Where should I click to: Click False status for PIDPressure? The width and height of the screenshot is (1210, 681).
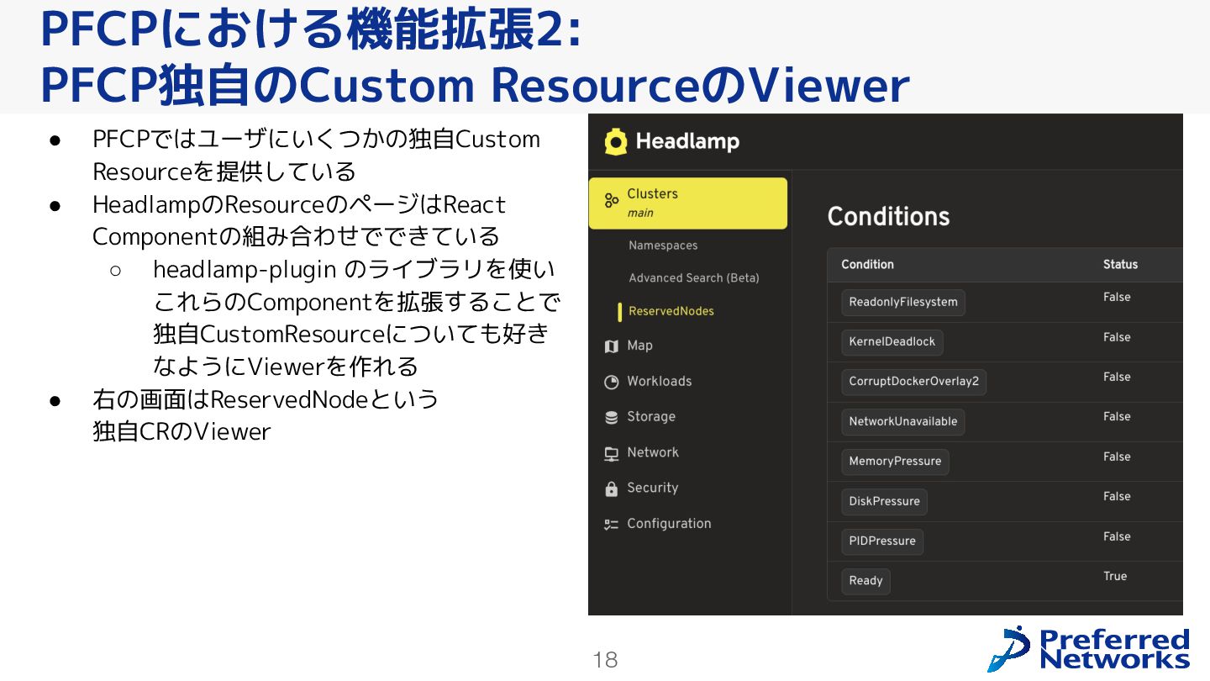(x=1117, y=536)
